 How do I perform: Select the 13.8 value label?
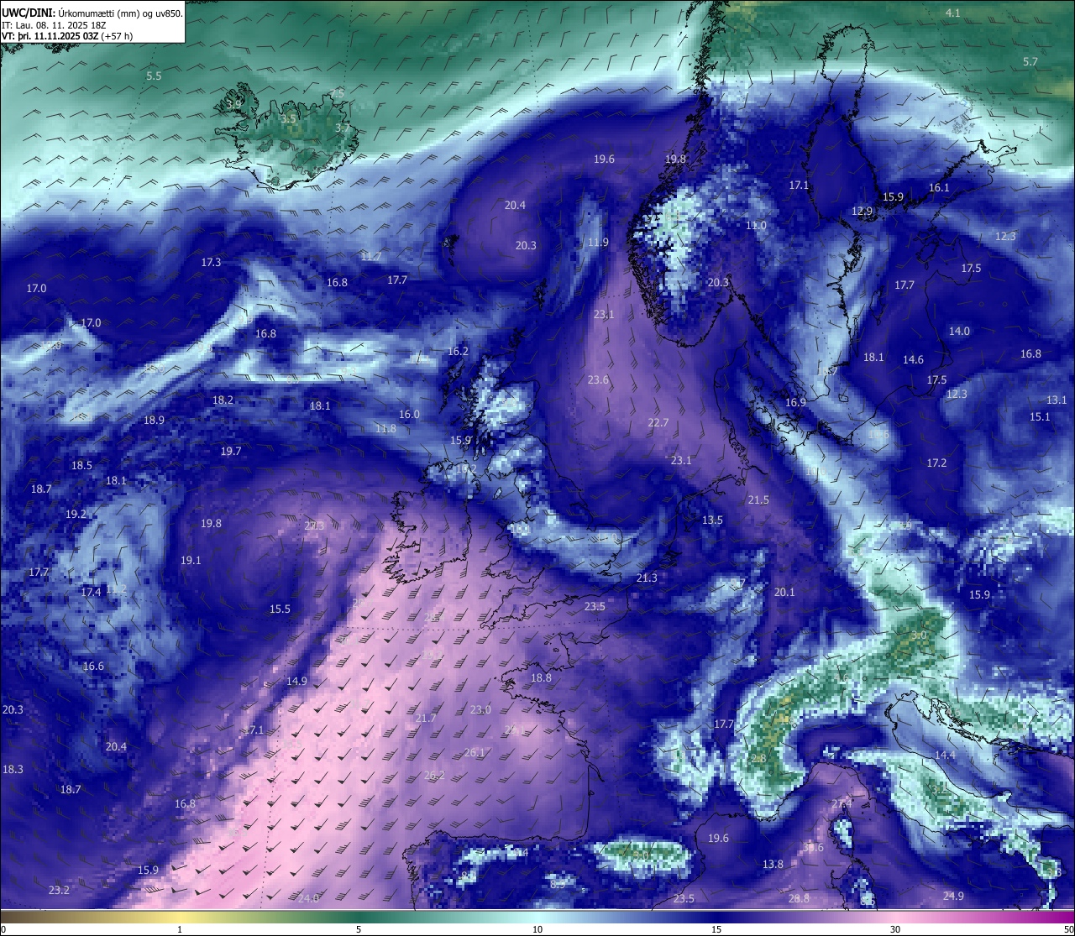773,865
